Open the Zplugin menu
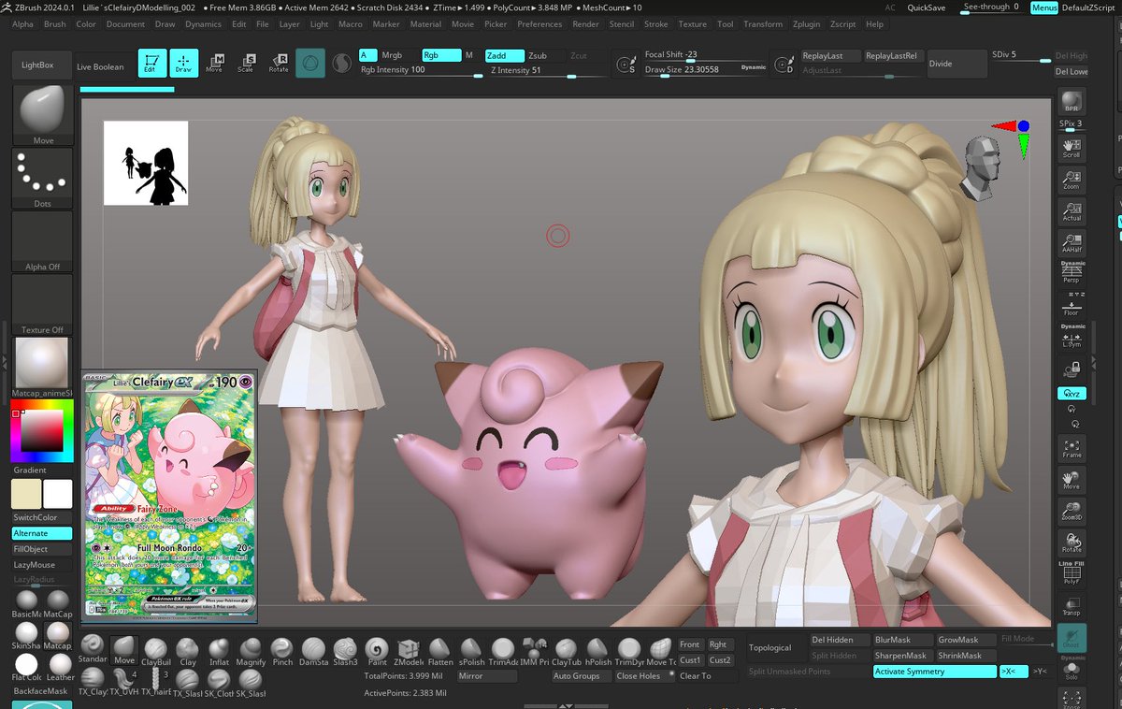The width and height of the screenshot is (1122, 709). click(x=806, y=24)
